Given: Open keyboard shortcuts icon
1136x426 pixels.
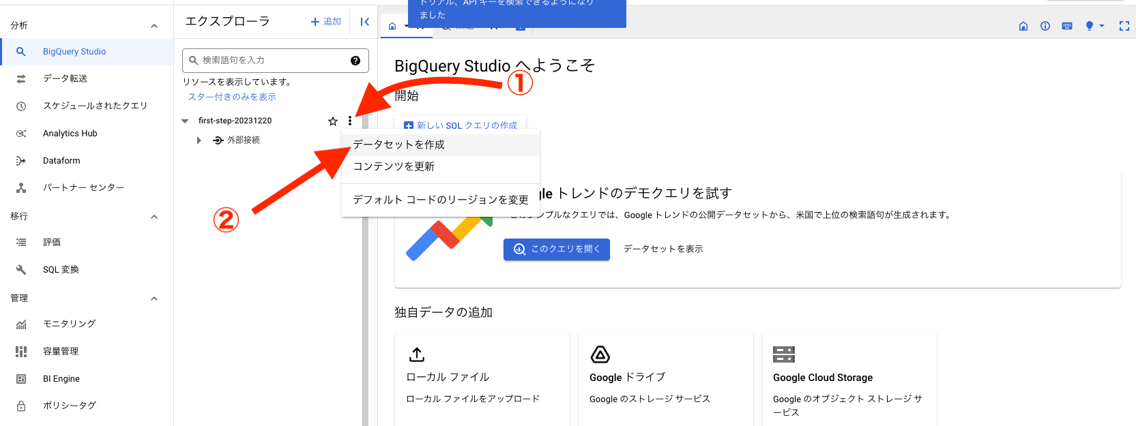Looking at the screenshot, I should 1067,26.
